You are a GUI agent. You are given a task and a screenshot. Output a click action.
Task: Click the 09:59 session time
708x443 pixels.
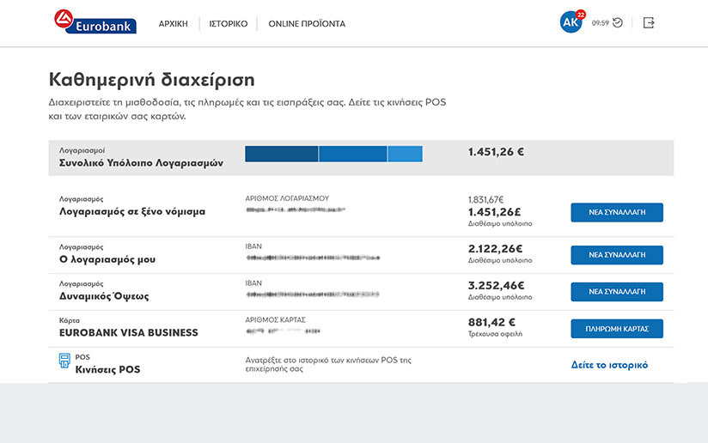pyautogui.click(x=600, y=23)
